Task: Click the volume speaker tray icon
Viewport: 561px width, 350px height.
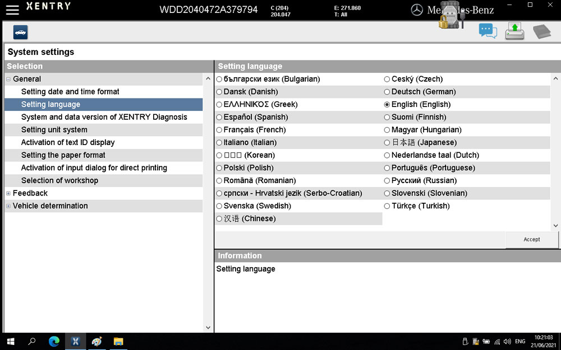Action: click(x=507, y=342)
